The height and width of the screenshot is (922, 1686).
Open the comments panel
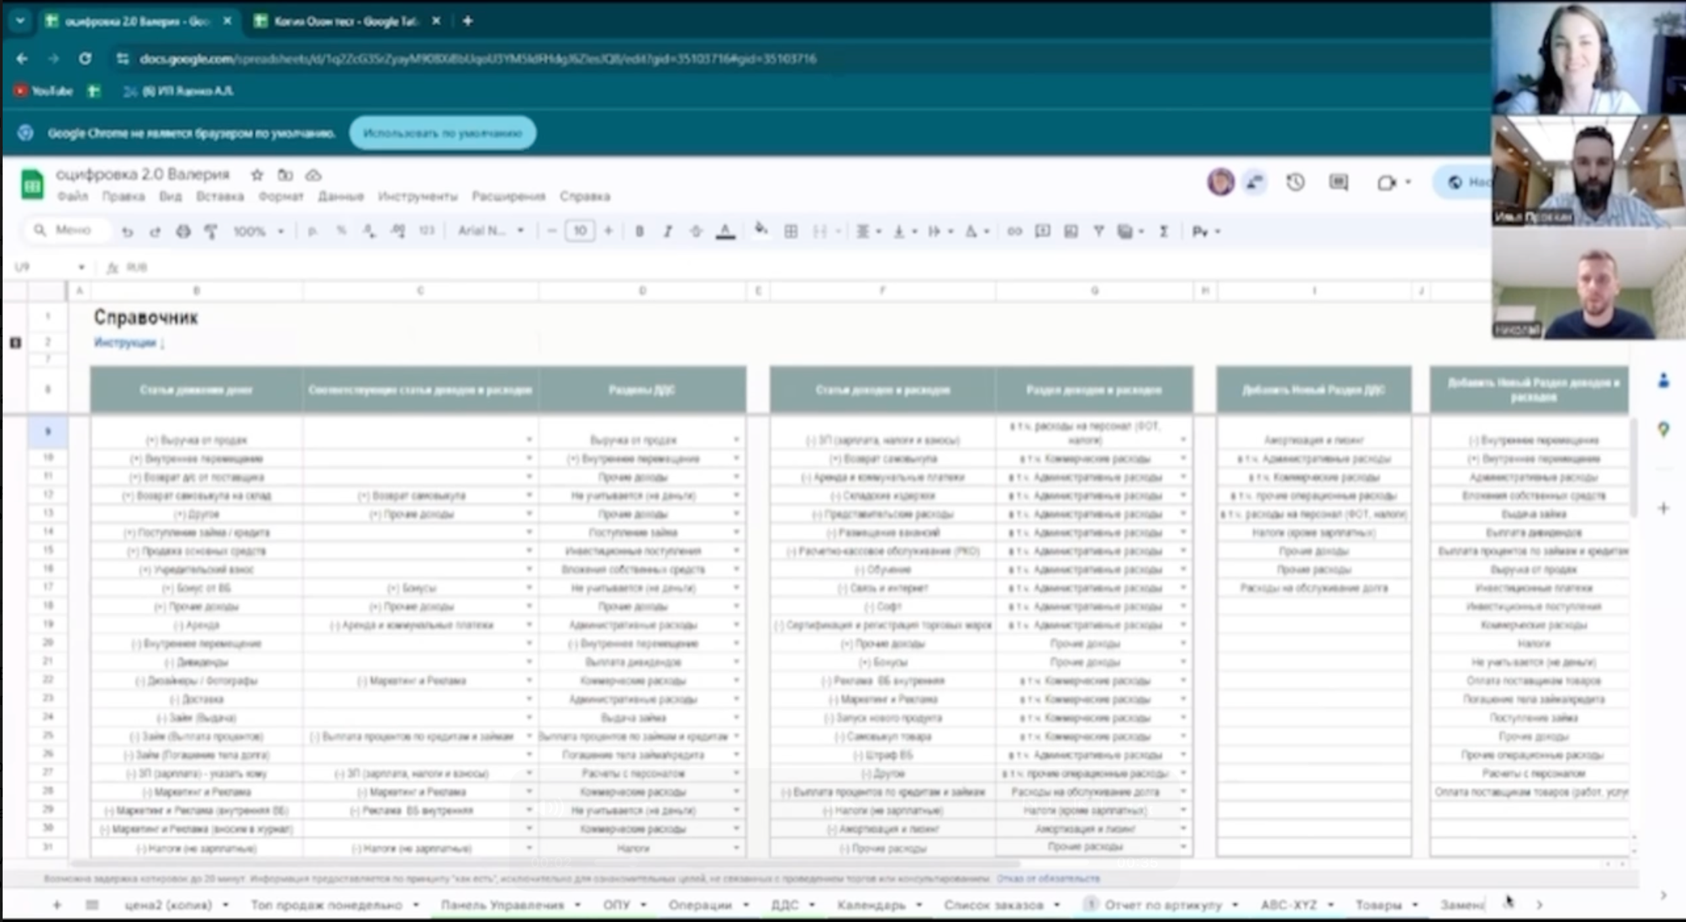[x=1338, y=182]
